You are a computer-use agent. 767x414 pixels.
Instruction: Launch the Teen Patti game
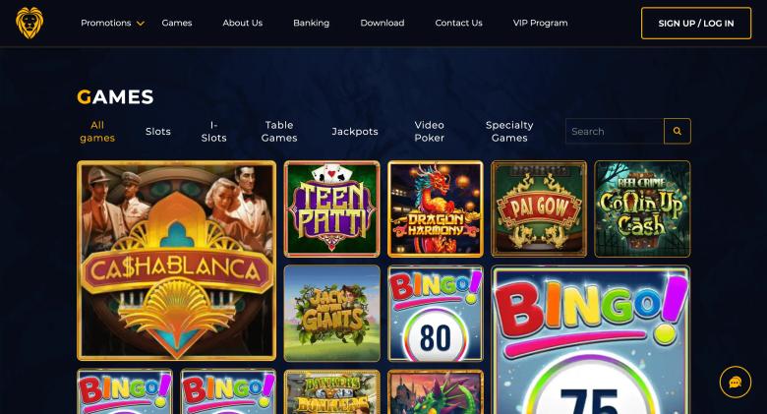tap(331, 208)
